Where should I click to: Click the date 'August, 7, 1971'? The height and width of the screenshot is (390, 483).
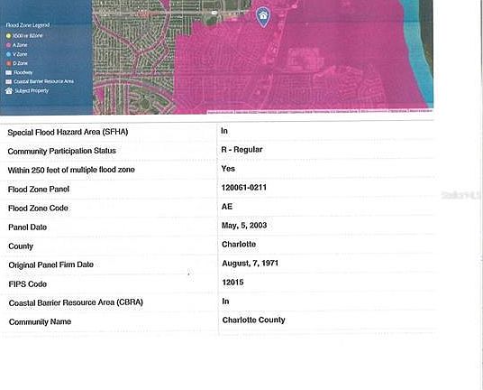251,264
